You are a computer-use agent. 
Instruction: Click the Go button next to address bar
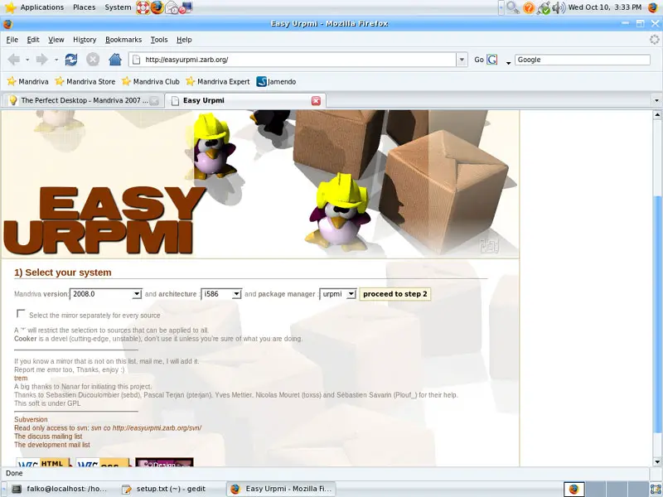pyautogui.click(x=479, y=60)
